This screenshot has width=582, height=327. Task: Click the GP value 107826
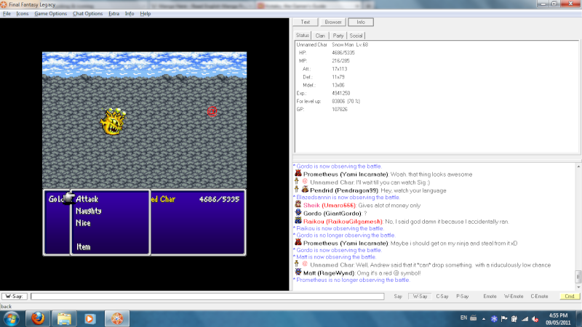[x=340, y=110]
